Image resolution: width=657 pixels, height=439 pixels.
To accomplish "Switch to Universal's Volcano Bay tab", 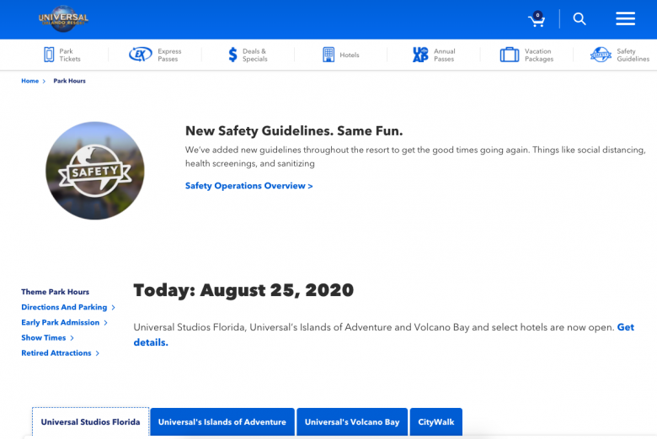I will click(x=352, y=422).
